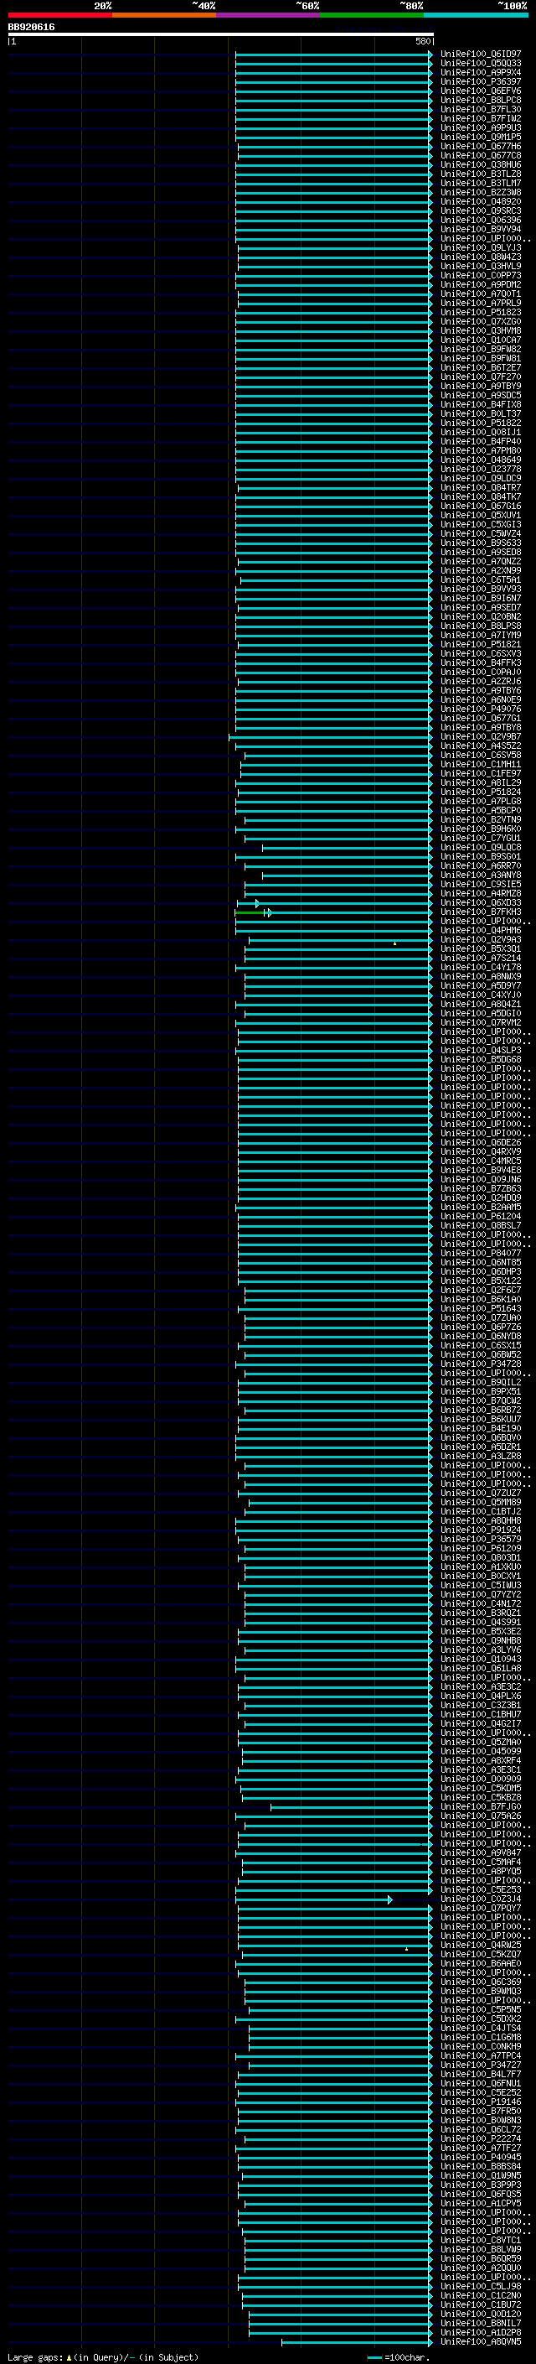Open hit UniRef100_B8LPC8
Image resolution: width=536 pixels, height=2364 pixels.
481,100
